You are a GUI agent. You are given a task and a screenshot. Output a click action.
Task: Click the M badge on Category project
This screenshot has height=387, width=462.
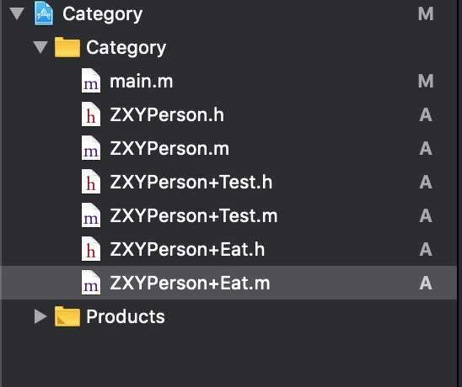pos(426,13)
